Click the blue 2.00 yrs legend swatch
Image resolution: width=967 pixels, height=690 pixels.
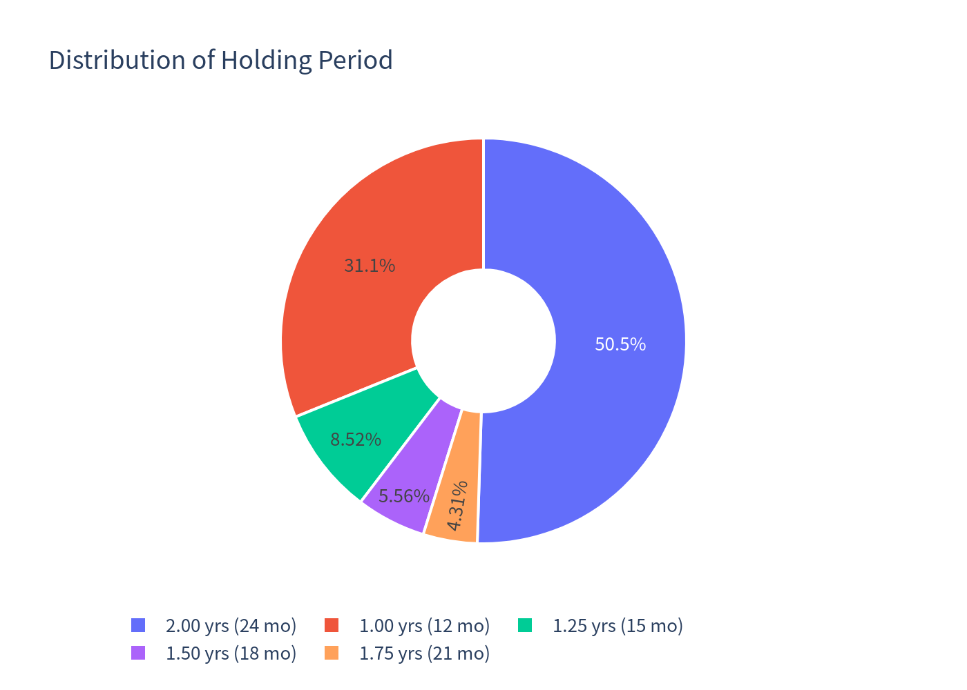[x=138, y=625]
